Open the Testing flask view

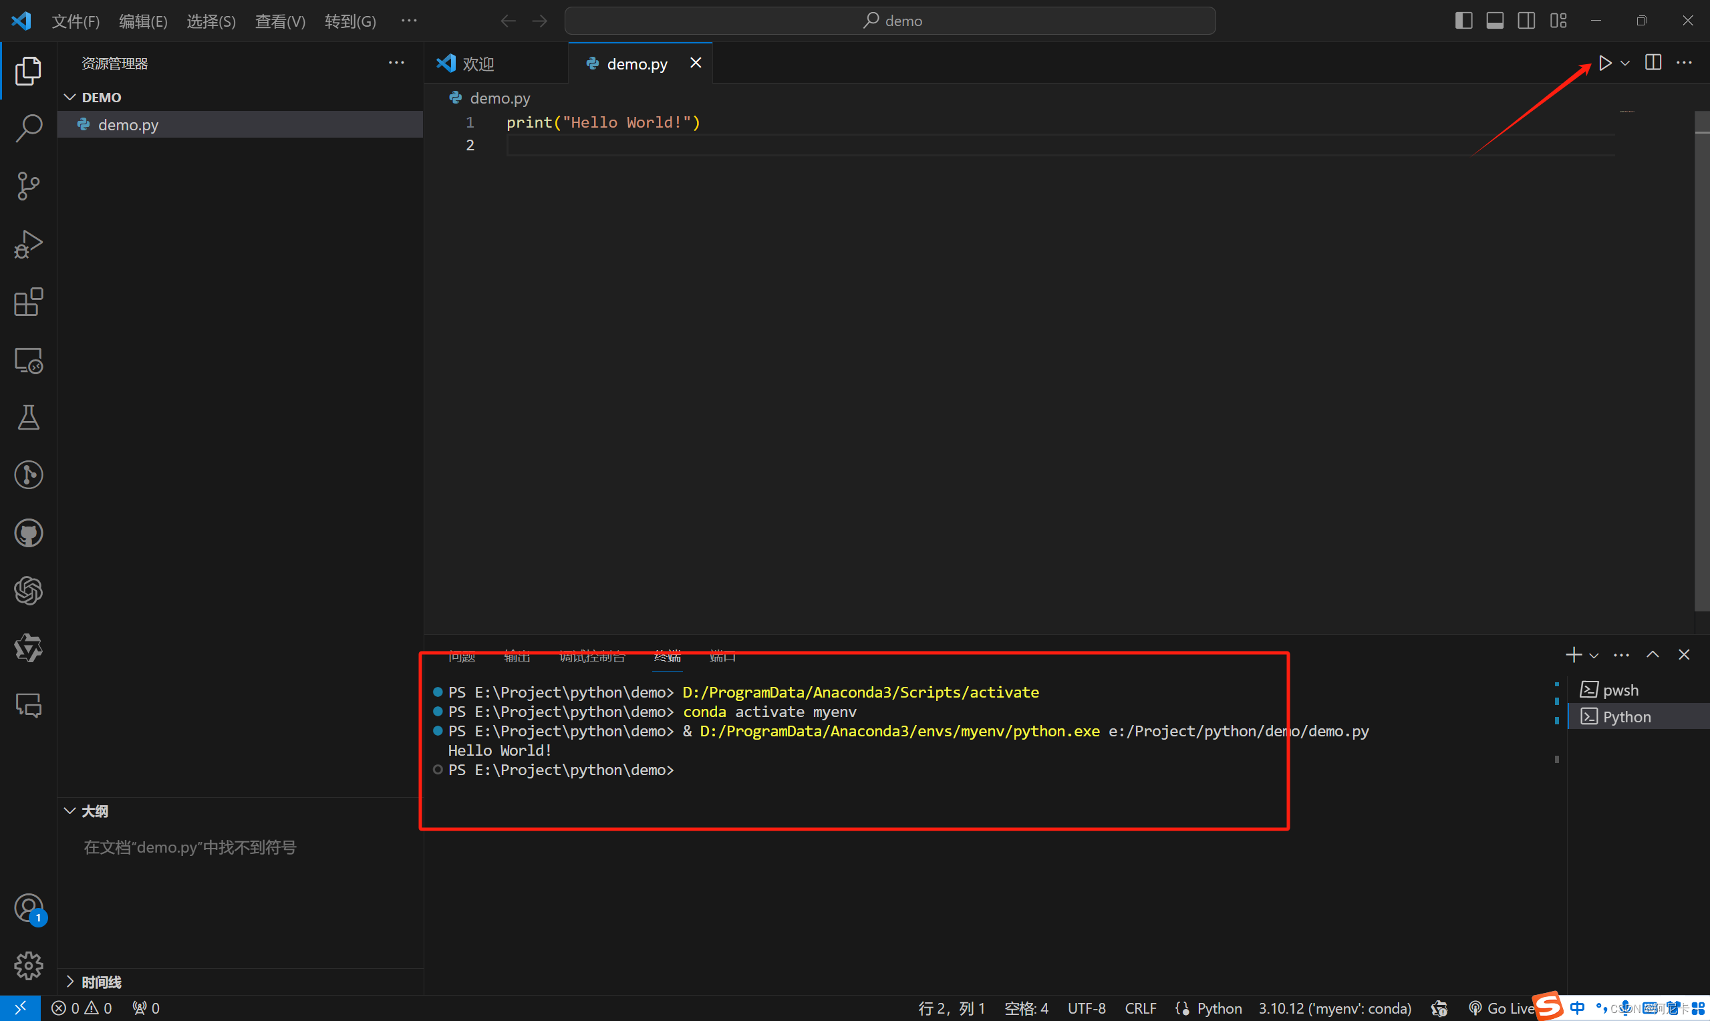(28, 417)
